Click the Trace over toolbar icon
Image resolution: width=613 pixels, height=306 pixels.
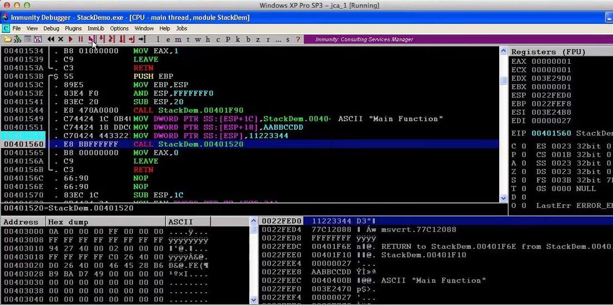pos(122,39)
